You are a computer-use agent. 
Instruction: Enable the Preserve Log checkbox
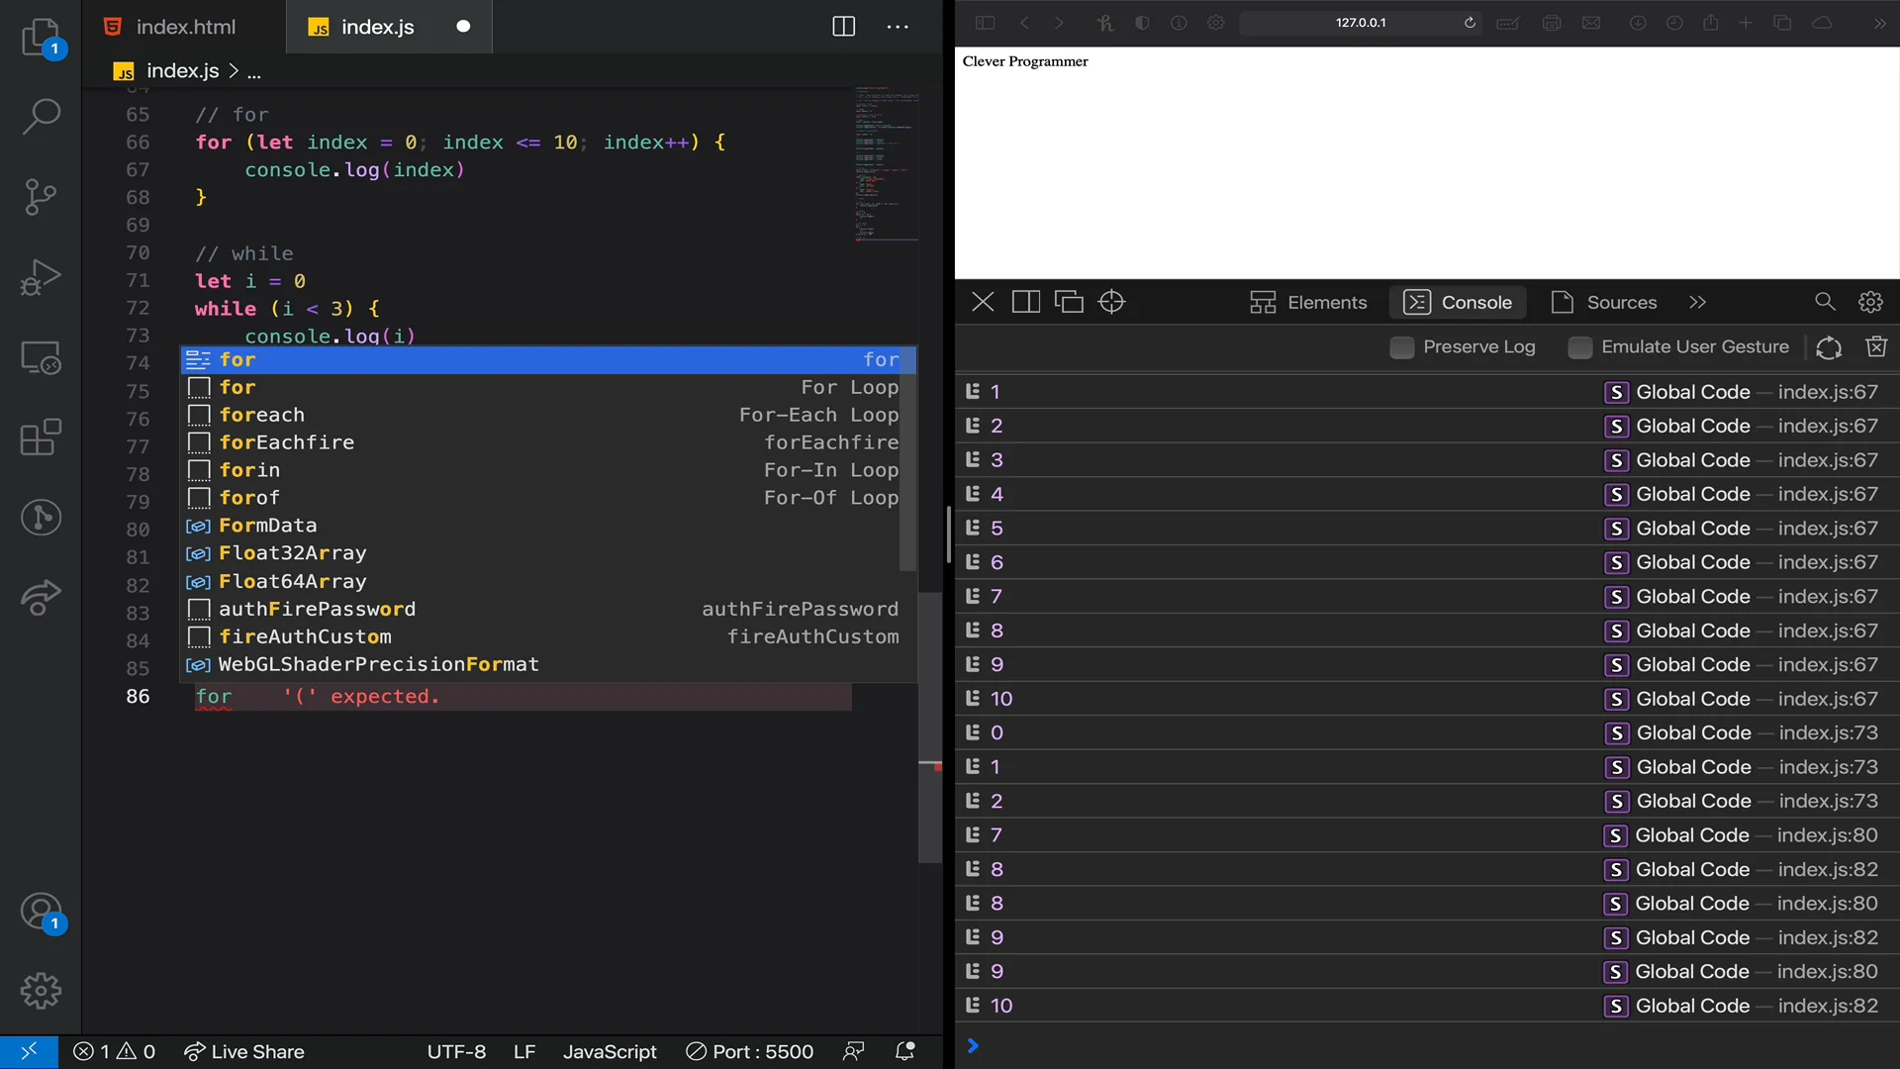[x=1402, y=347]
